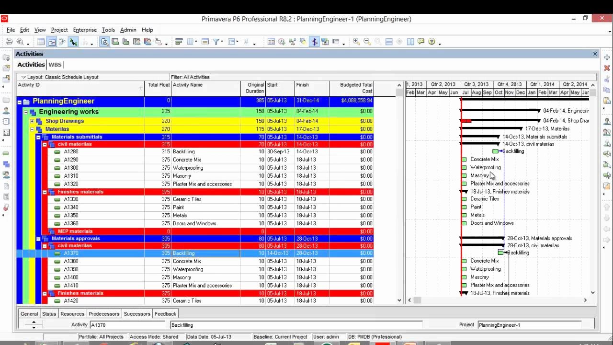
Task: Open the Enterprise menu
Action: (x=85, y=30)
